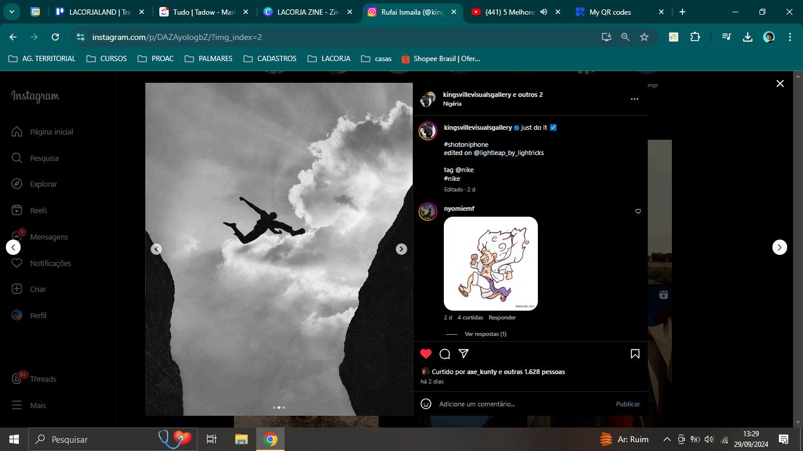The height and width of the screenshot is (451, 803).
Task: Switch to the LACORJA ZINE browser tab
Action: (308, 12)
